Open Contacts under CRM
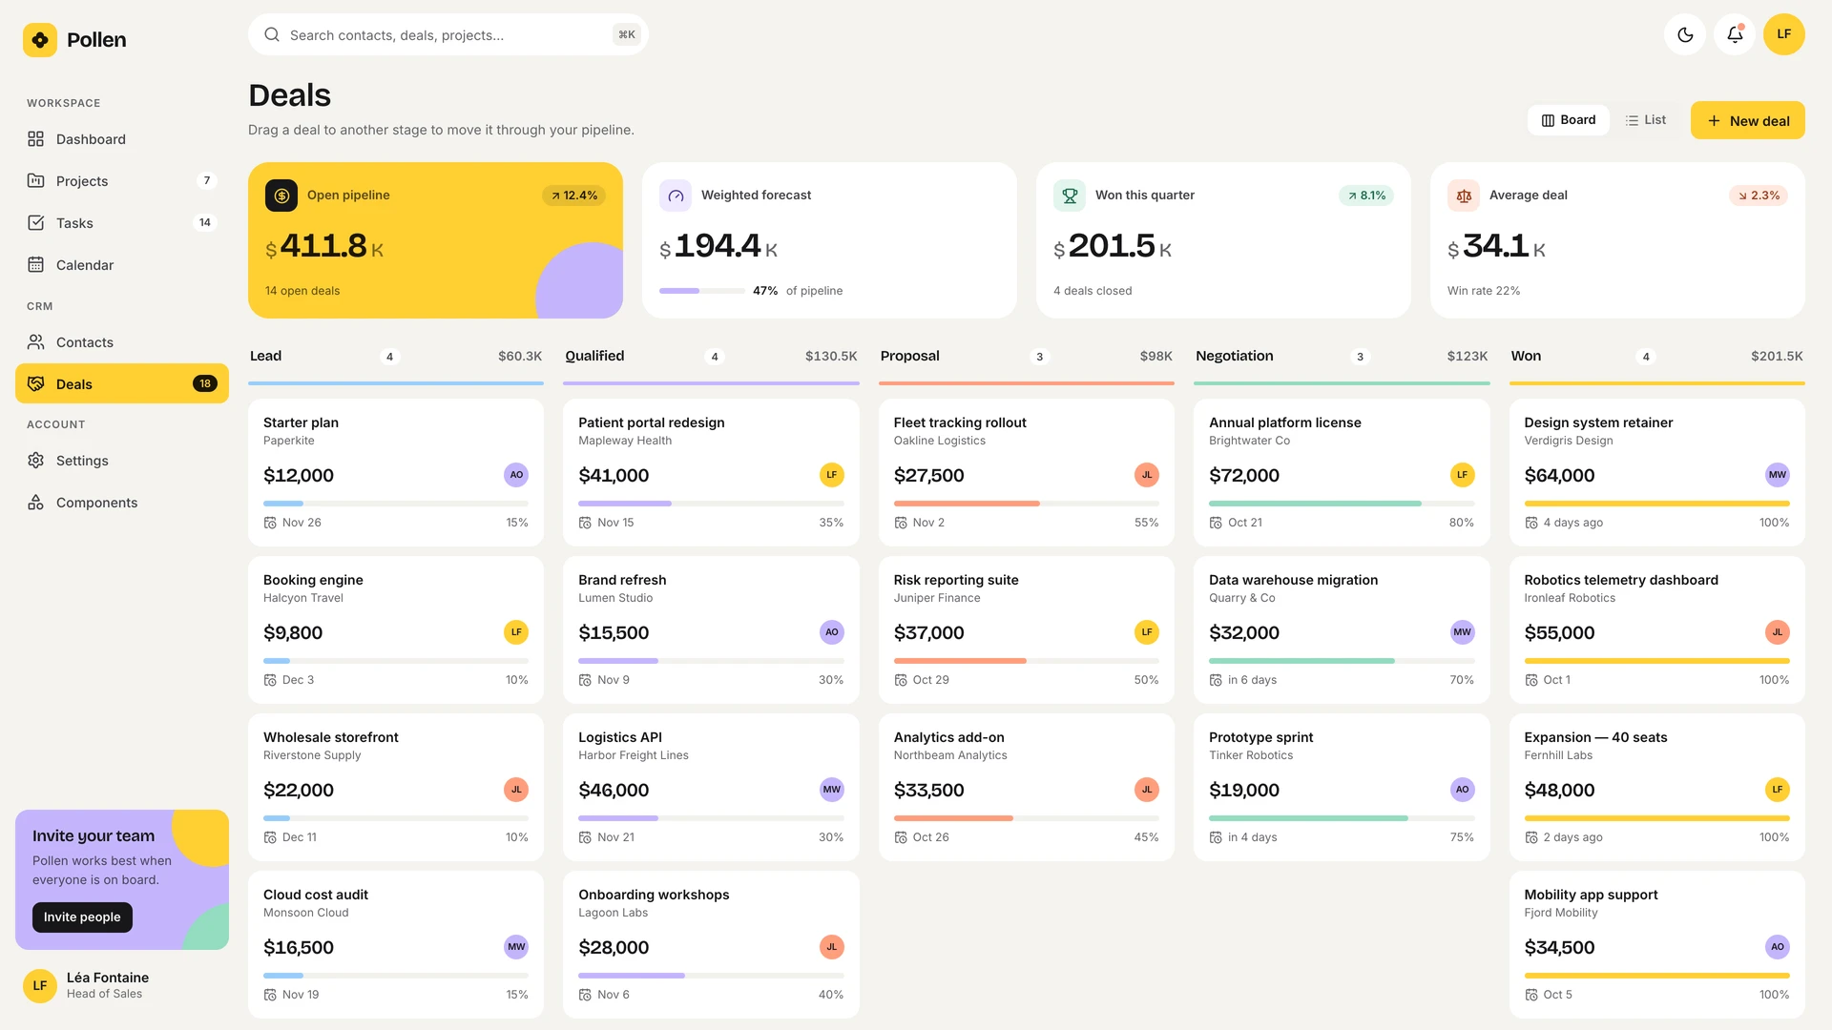Viewport: 1832px width, 1030px height. coord(122,342)
